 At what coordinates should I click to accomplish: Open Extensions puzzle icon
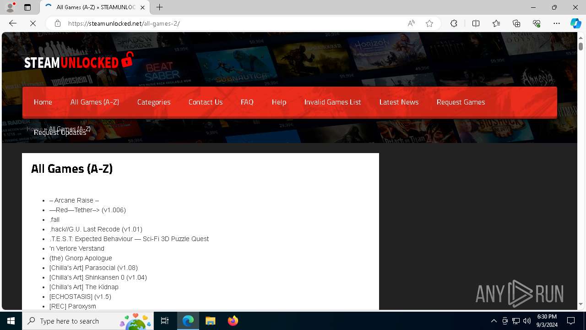click(454, 23)
